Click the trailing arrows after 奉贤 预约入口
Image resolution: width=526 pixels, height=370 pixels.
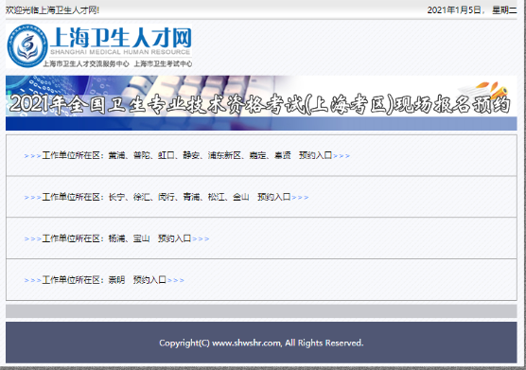342,156
